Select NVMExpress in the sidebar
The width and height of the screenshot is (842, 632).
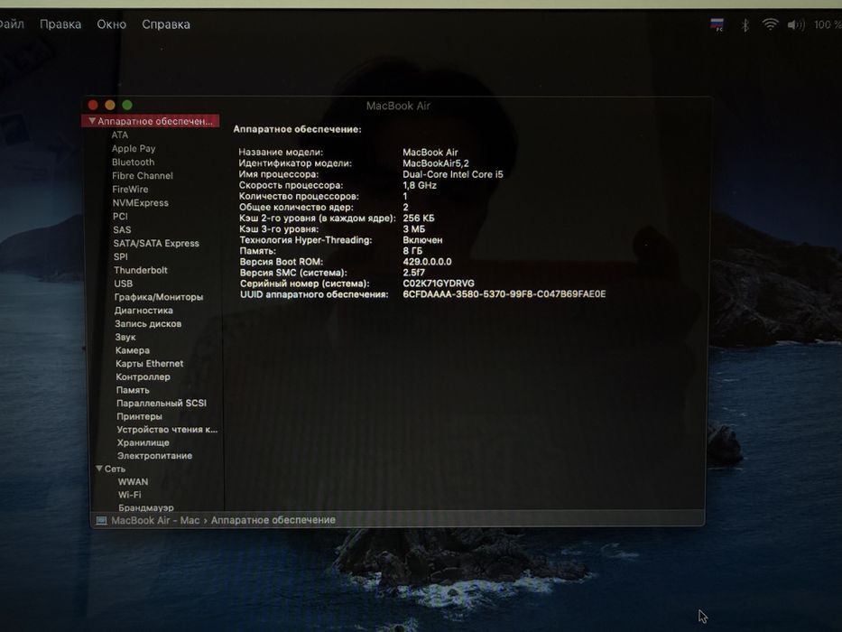click(x=140, y=202)
